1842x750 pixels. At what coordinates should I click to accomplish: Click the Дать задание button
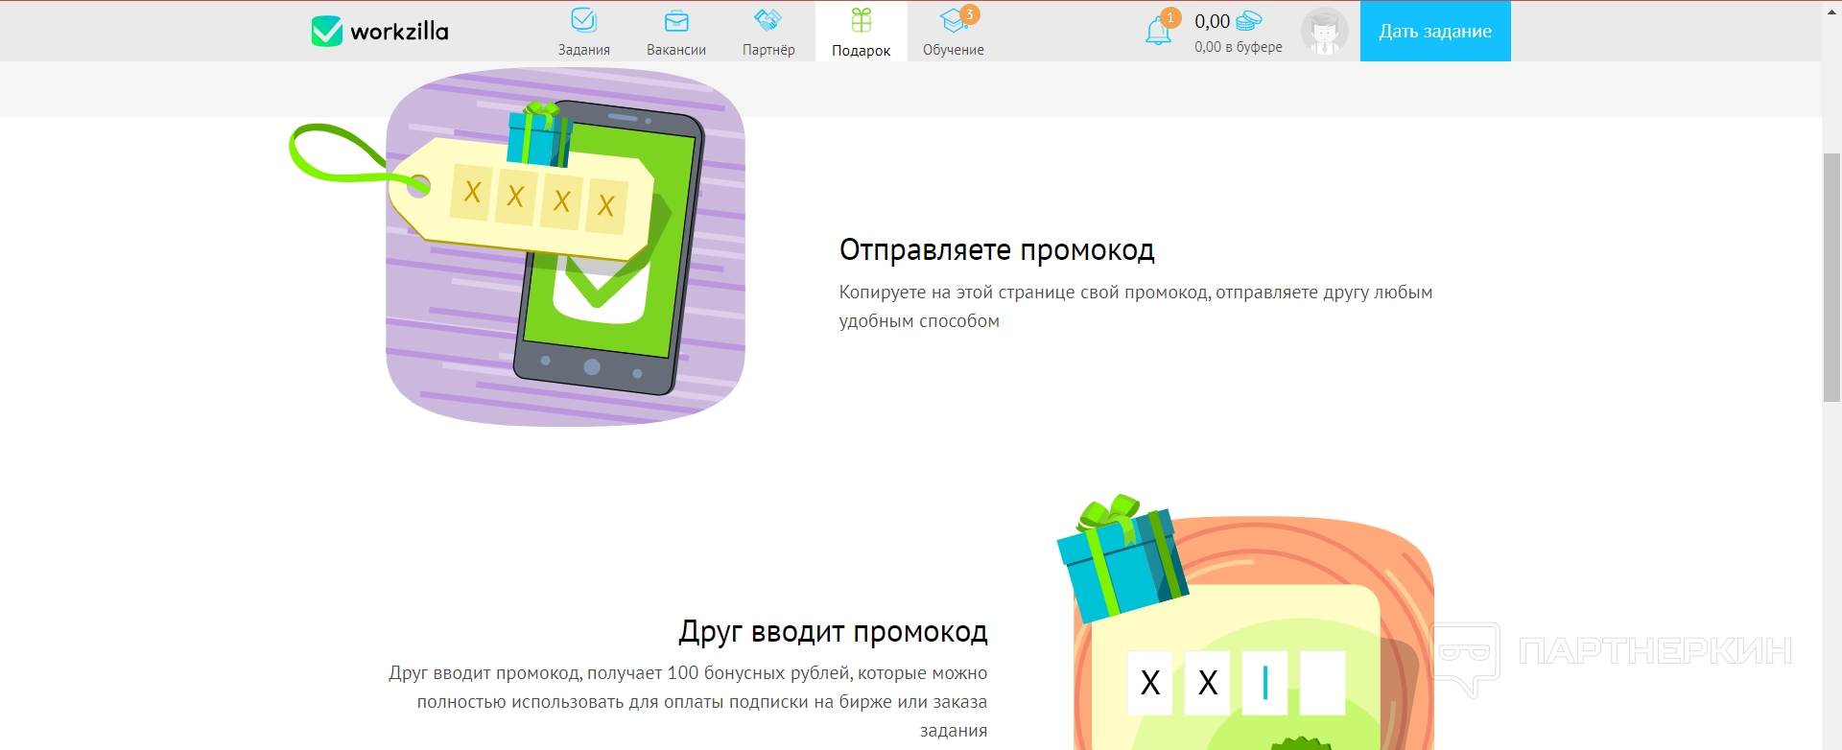tap(1435, 32)
